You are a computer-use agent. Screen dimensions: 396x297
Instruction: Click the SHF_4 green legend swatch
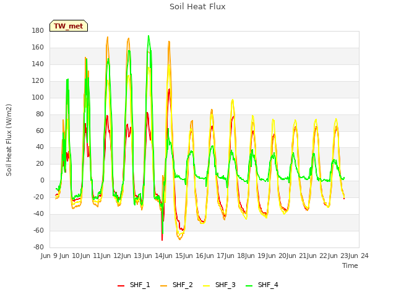click(x=249, y=286)
